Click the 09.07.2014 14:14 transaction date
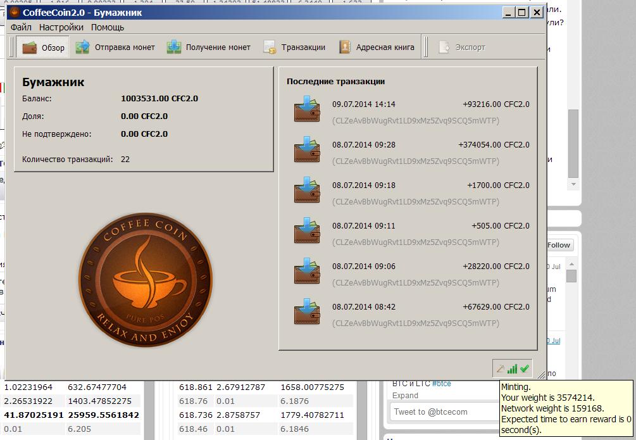The width and height of the screenshot is (636, 440). (x=364, y=104)
